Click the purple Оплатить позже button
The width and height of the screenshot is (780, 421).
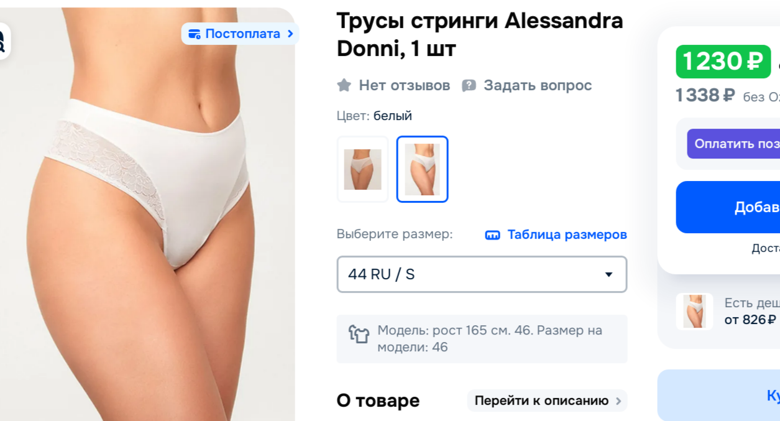pos(733,144)
